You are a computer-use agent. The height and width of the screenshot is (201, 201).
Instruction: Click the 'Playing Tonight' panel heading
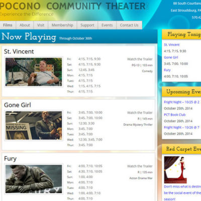click(x=184, y=34)
